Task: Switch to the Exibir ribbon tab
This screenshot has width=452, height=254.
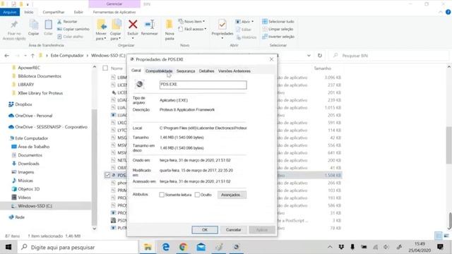Action: tap(78, 12)
